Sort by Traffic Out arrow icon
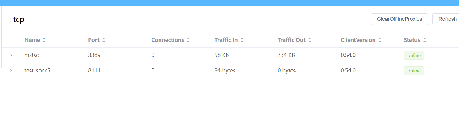This screenshot has width=459, height=117. pos(310,40)
